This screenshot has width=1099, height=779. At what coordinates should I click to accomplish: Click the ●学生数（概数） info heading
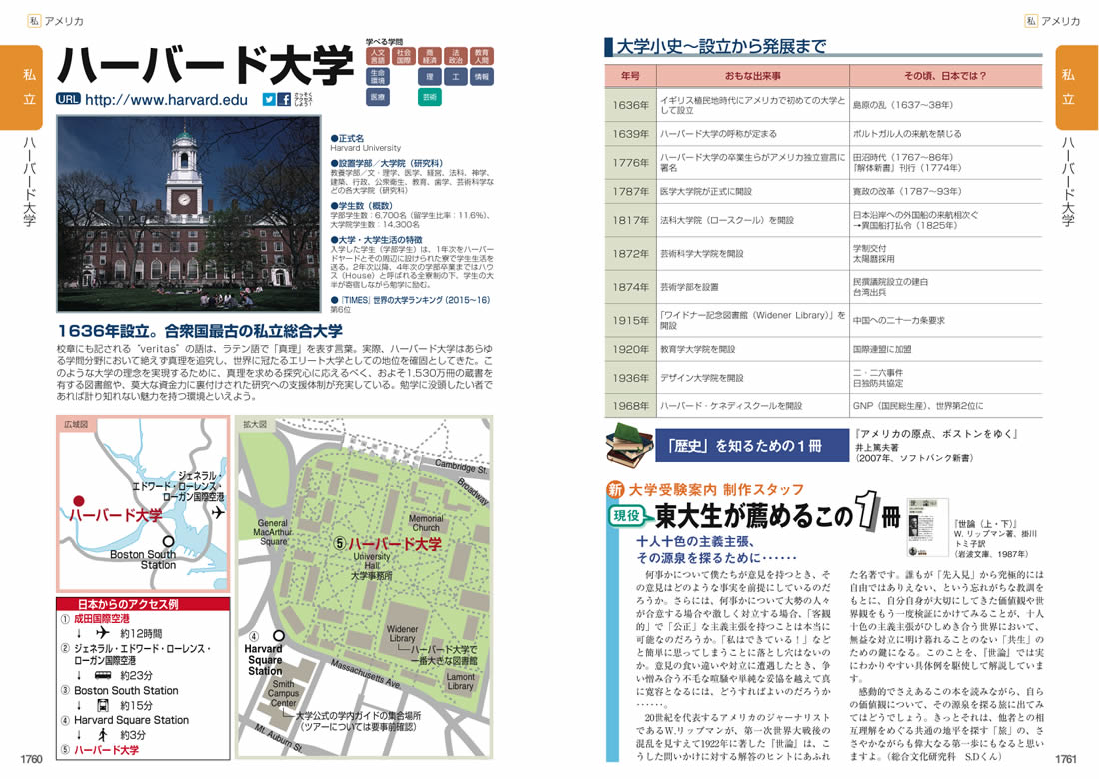click(361, 206)
